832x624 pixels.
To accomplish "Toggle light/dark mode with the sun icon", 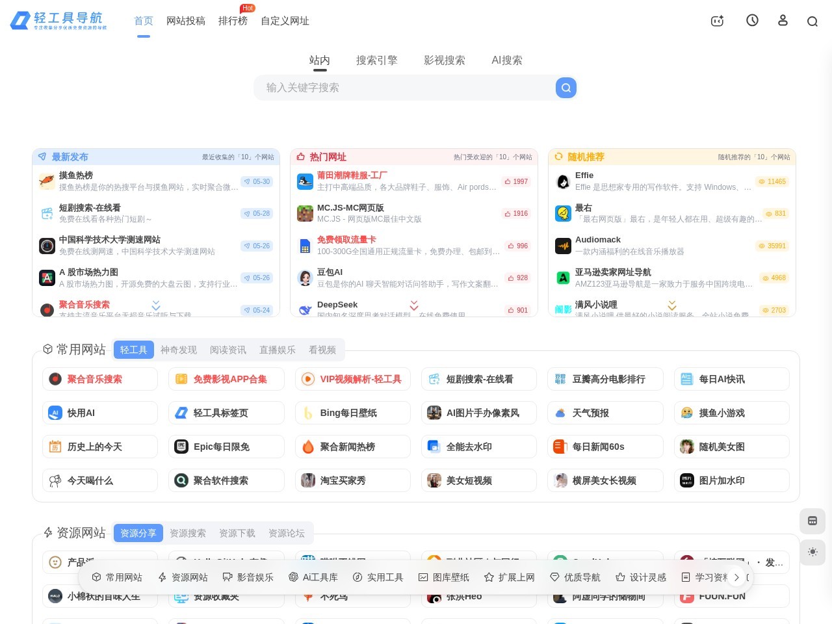I will (x=812, y=552).
